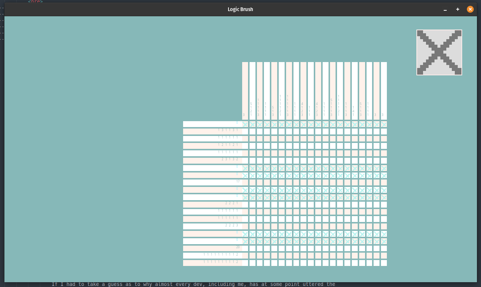Click the row clue "1 3 1 1 3 1"

228,130
